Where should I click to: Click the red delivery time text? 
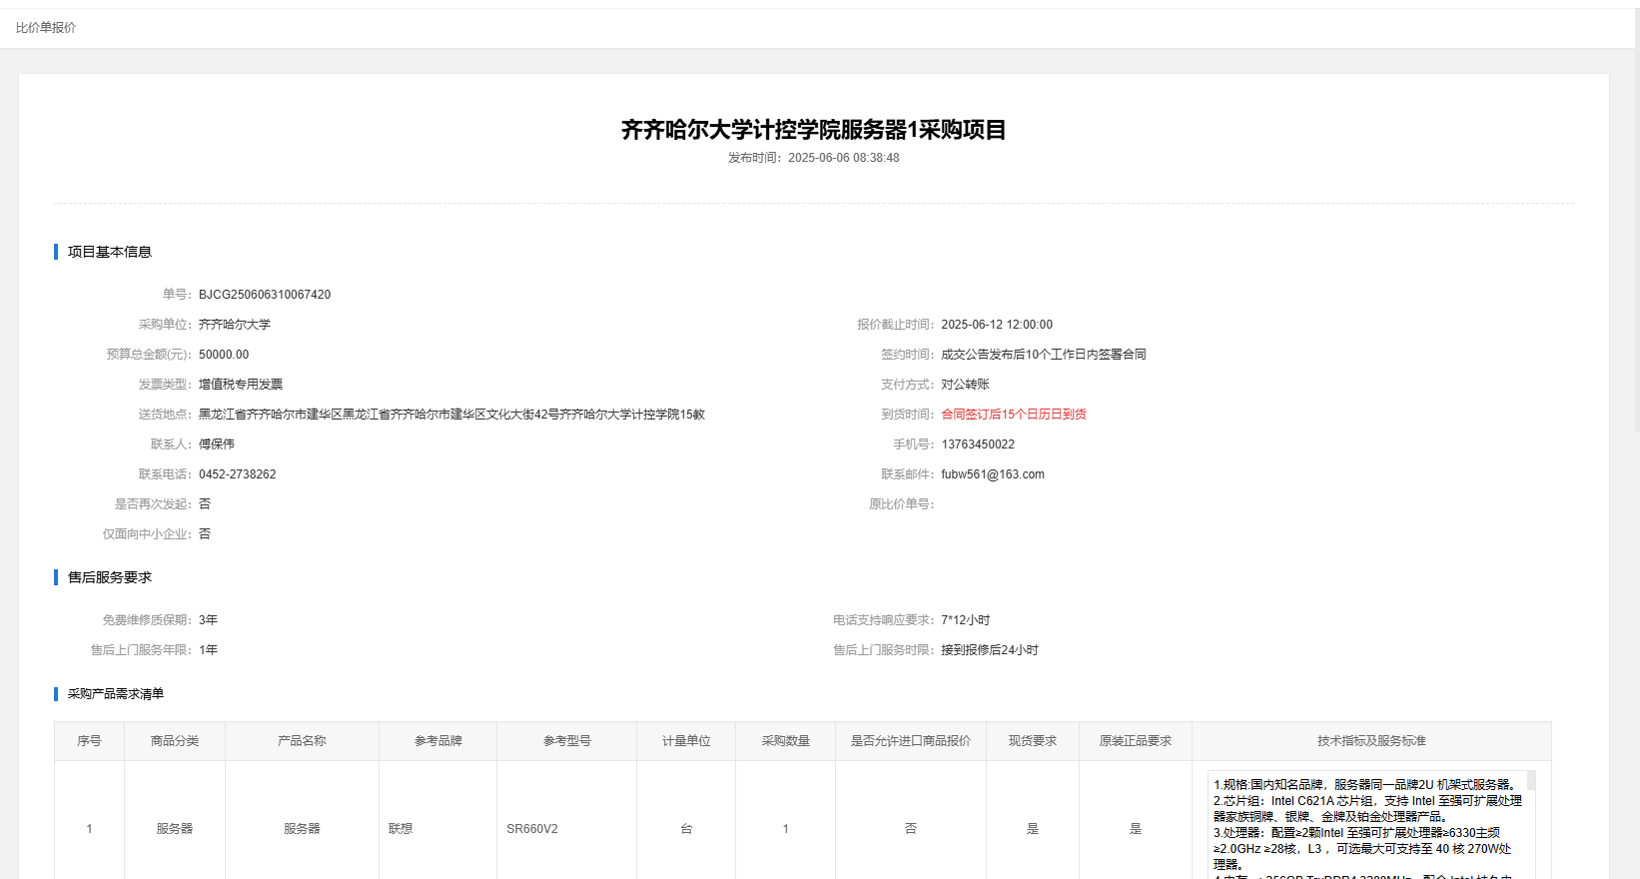pos(1013,415)
